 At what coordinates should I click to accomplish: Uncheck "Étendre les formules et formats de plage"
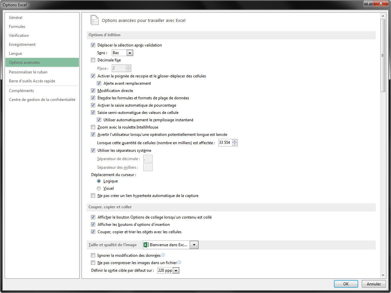pos(93,98)
